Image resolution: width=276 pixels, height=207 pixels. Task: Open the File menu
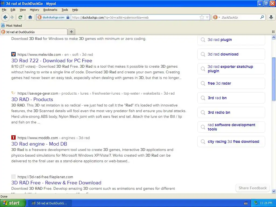click(4, 10)
